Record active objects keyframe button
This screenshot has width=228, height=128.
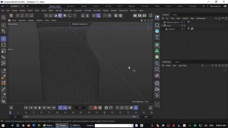tap(90, 108)
